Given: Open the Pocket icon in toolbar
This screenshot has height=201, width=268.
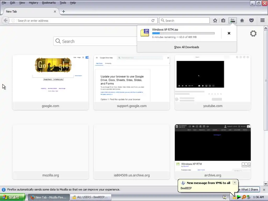Looking at the screenshot, I should click(x=252, y=20).
